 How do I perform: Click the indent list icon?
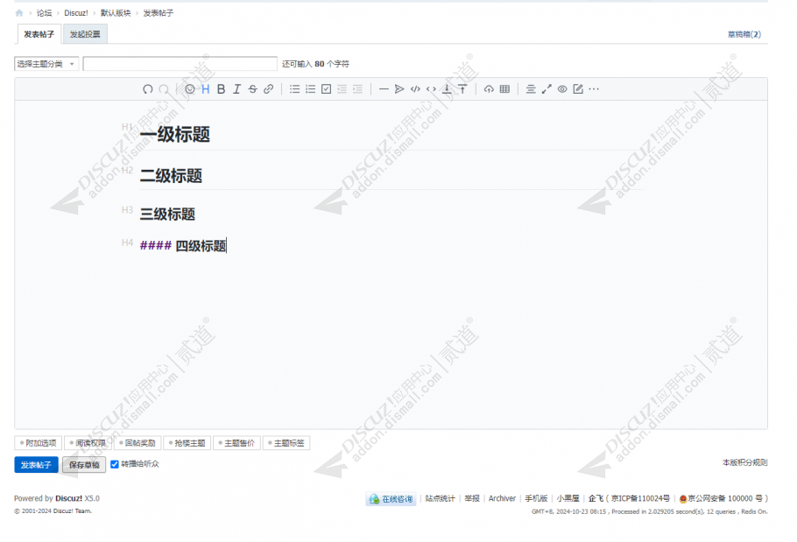pyautogui.click(x=358, y=89)
